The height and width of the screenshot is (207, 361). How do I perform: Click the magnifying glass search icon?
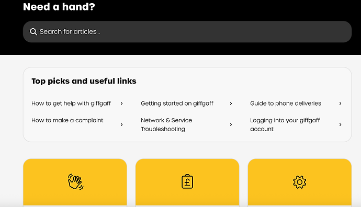33,32
